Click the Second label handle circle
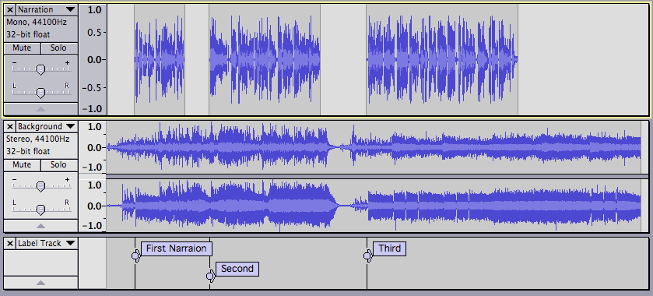The height and width of the screenshot is (296, 653). tap(210, 276)
